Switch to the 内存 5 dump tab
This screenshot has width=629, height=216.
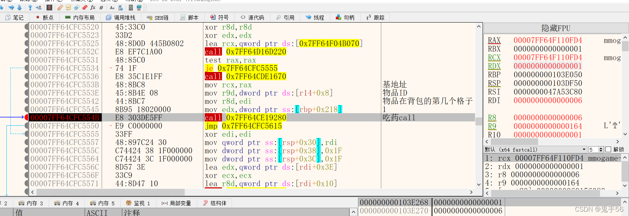pos(102,203)
